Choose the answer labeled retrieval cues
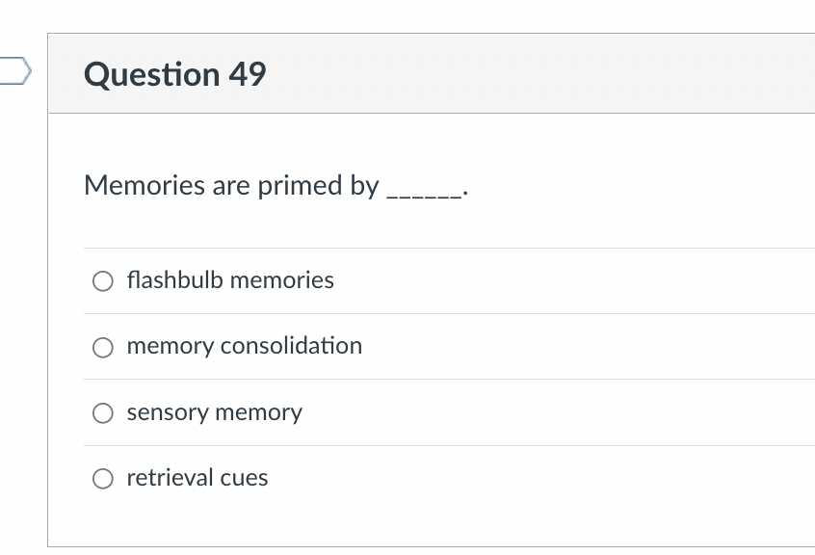This screenshot has height=555, width=815. 197,477
